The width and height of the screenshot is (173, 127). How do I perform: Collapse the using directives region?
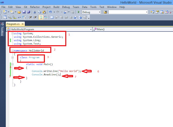point(12,34)
